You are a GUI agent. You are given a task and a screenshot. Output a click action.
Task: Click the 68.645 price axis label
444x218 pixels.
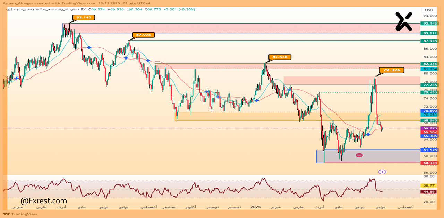(429, 120)
